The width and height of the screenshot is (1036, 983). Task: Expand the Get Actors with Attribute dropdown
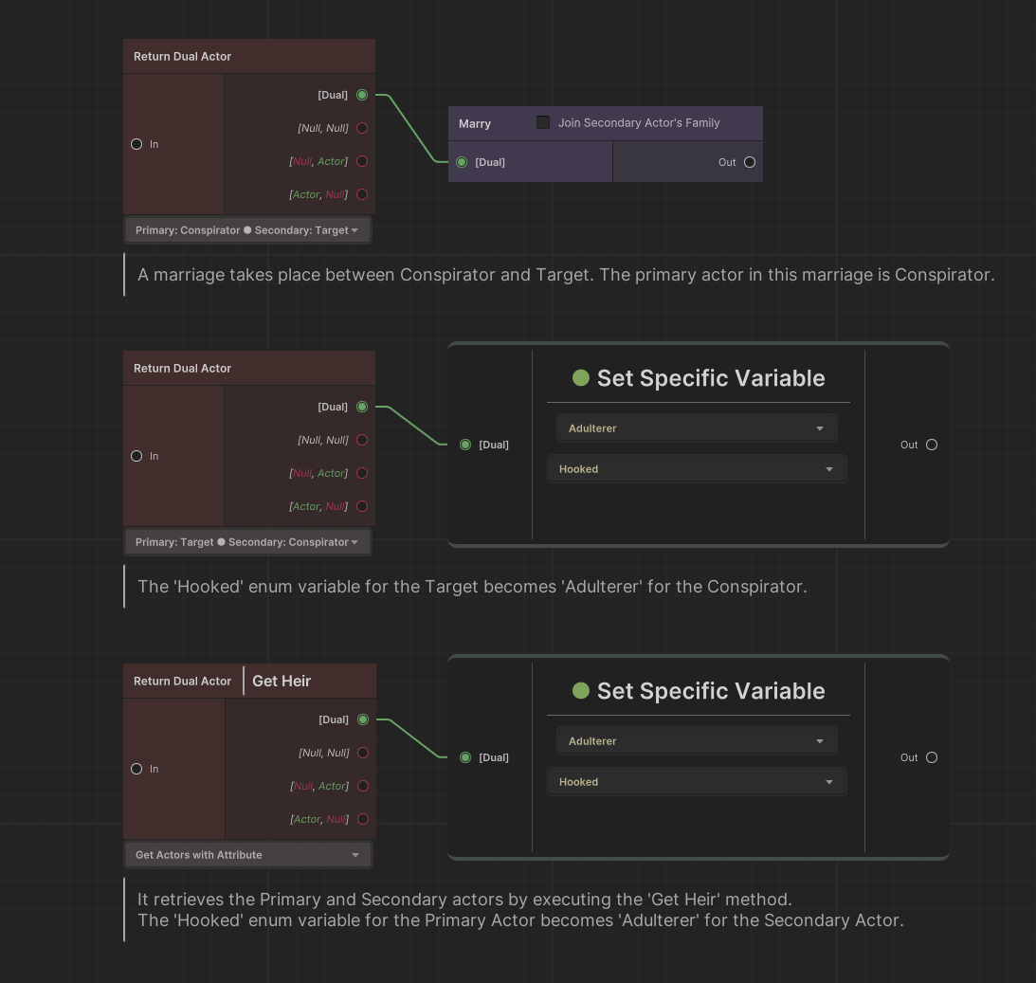[x=247, y=855]
